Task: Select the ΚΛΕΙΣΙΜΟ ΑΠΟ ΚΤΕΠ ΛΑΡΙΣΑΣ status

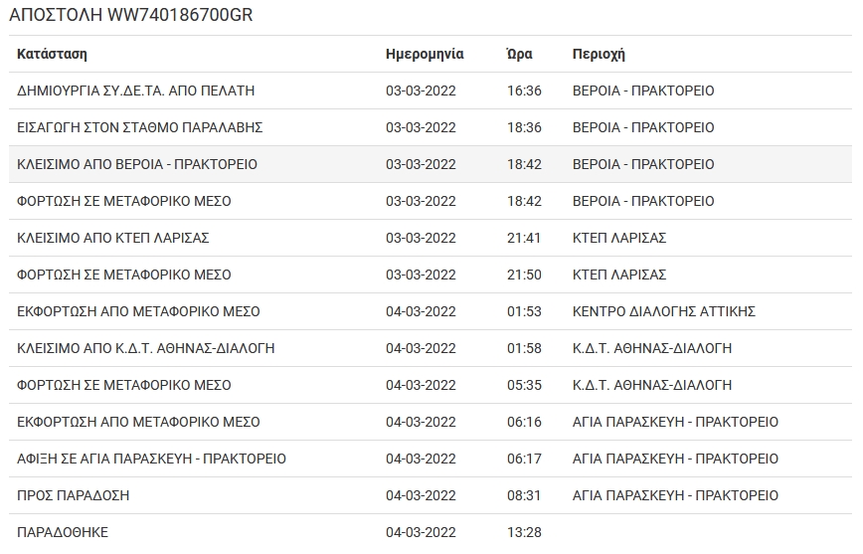Action: point(113,238)
